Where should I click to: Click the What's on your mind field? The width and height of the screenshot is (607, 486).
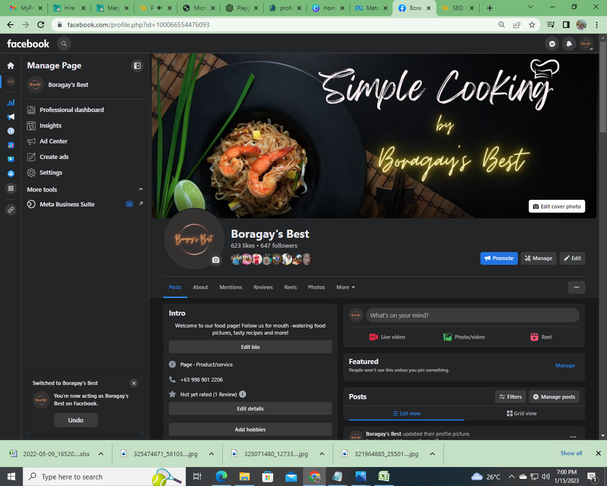(473, 315)
